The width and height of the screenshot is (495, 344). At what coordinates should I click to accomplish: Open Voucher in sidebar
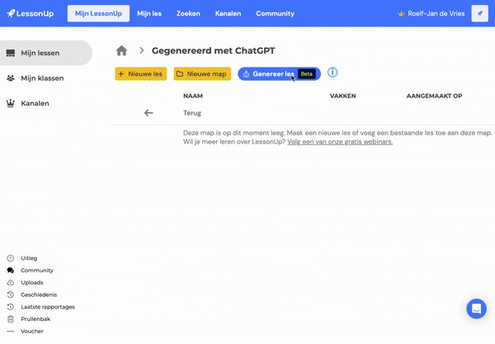point(32,331)
